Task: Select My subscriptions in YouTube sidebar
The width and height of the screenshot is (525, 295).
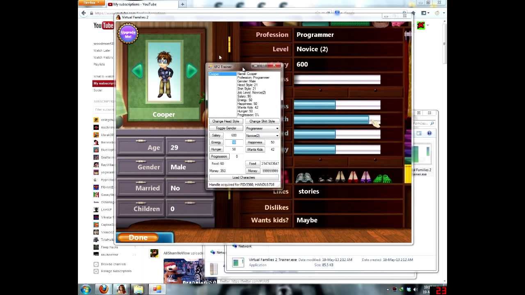Action: [x=104, y=83]
